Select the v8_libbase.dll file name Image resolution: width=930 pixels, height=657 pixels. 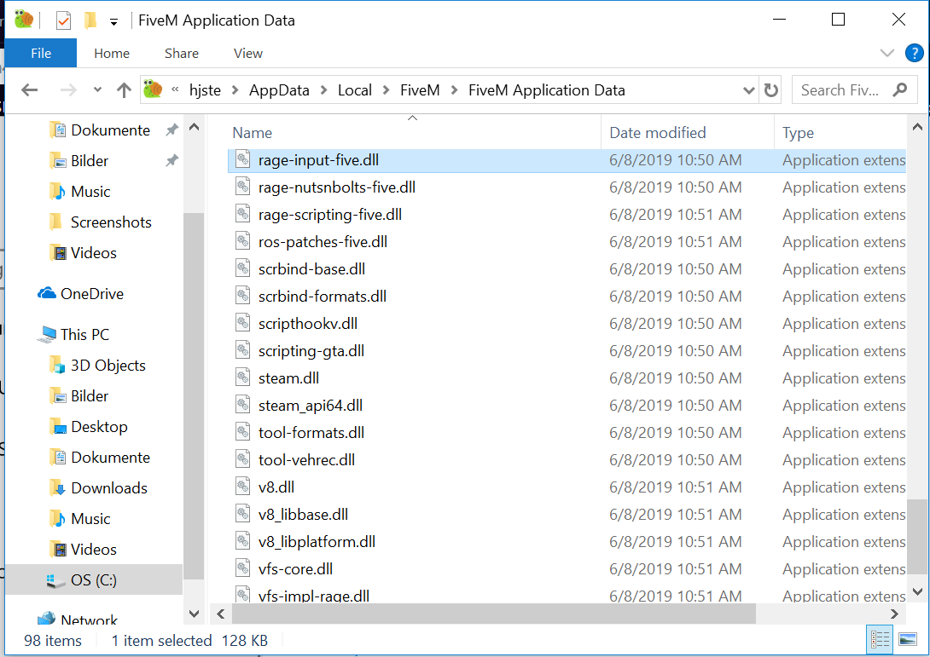303,514
